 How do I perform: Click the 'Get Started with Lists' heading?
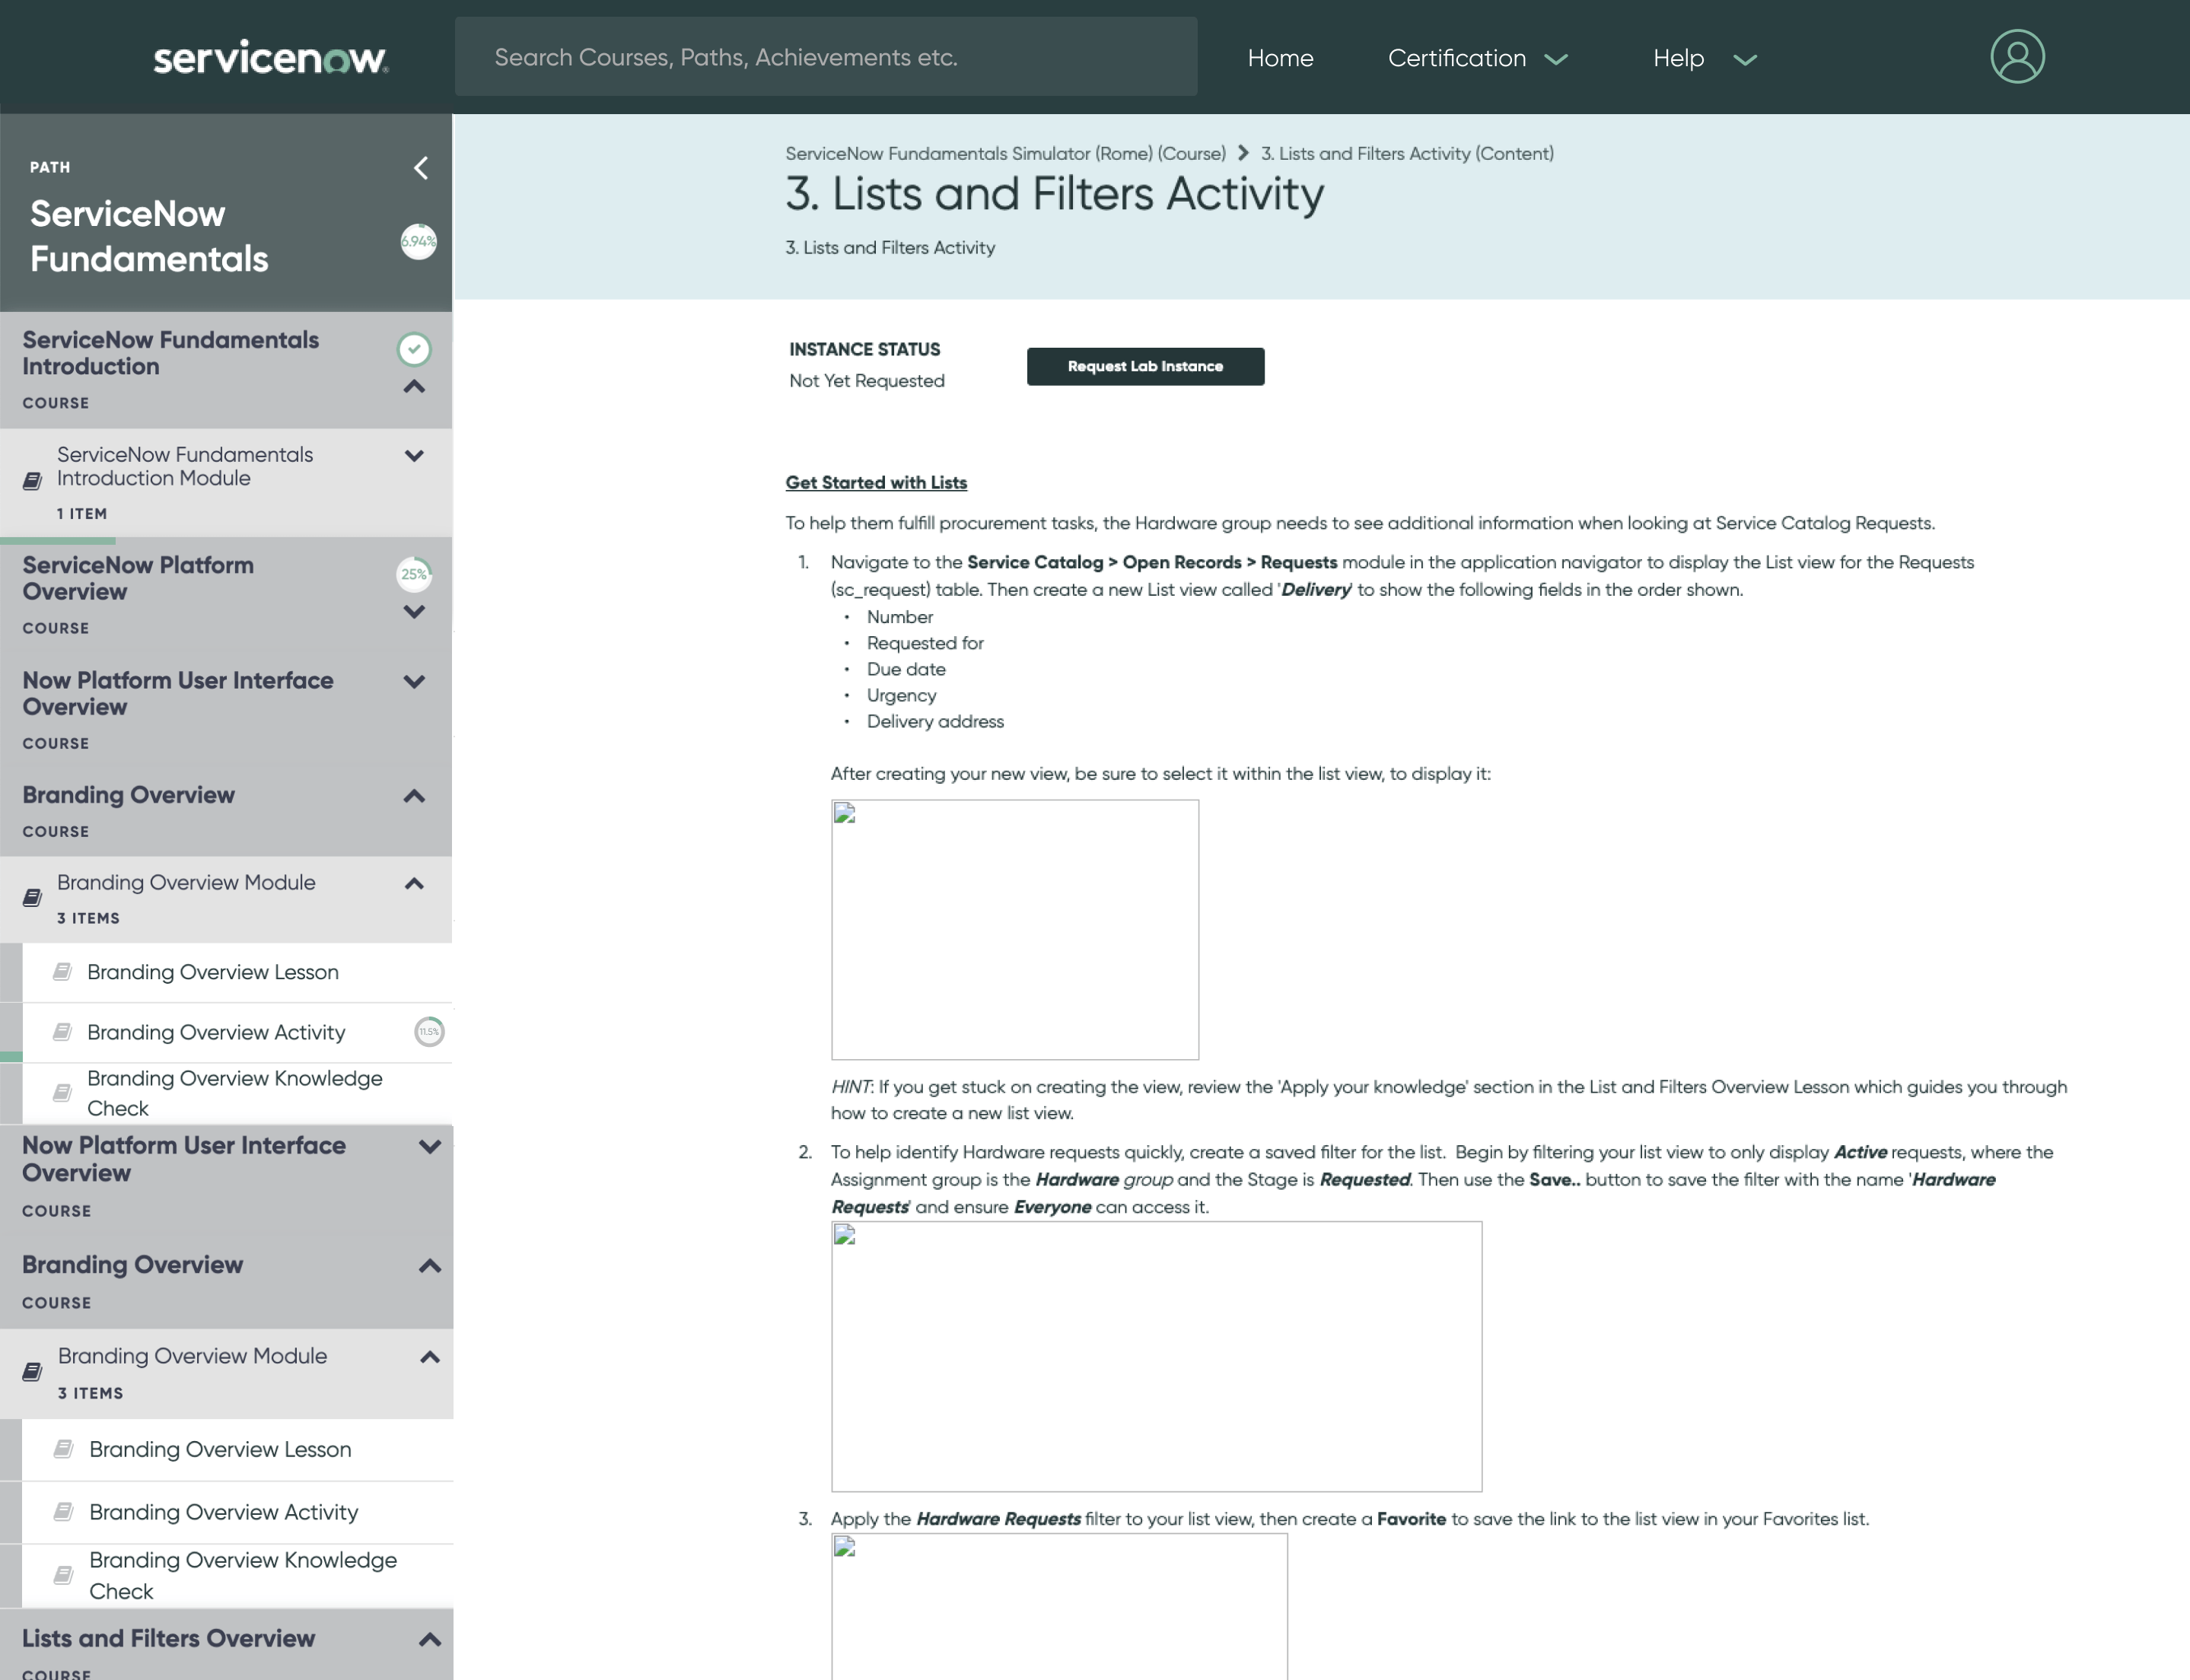(x=876, y=482)
